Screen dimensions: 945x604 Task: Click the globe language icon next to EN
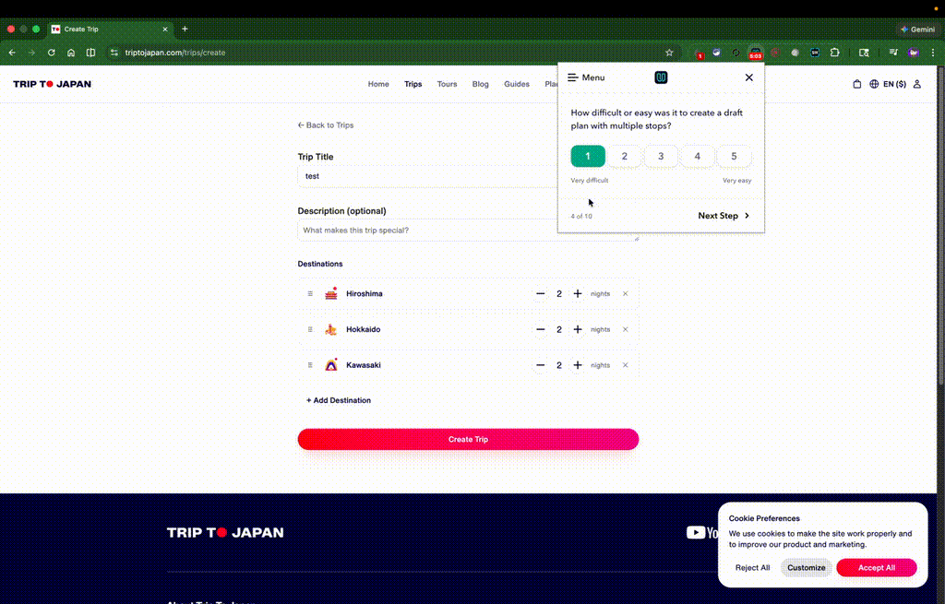[x=875, y=84]
